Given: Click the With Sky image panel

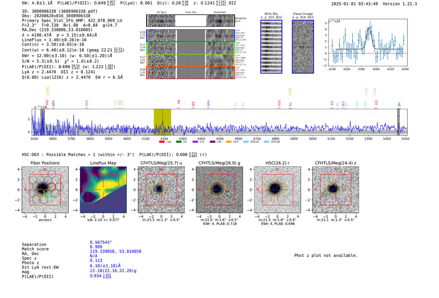Looking at the screenshot, I should point(271,47).
